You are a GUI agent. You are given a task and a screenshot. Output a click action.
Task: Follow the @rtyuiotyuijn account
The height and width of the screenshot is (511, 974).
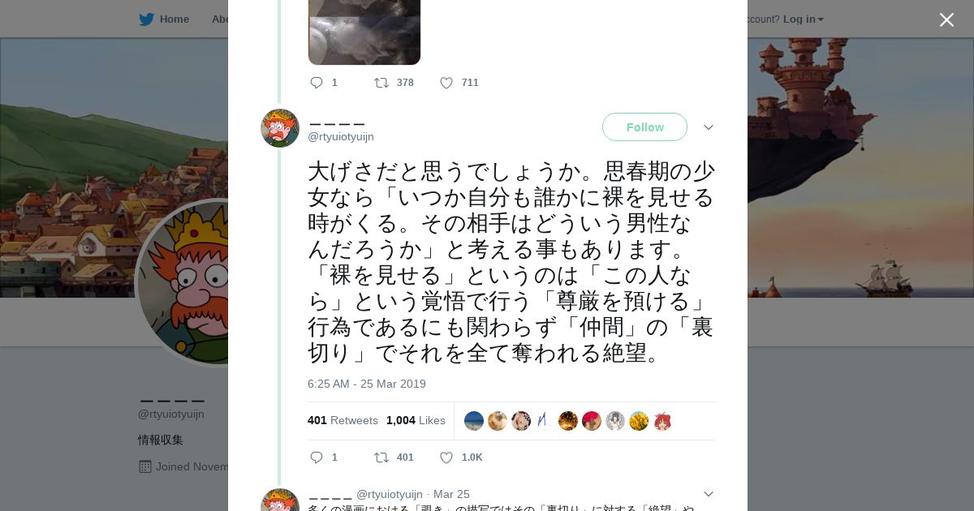pos(644,127)
